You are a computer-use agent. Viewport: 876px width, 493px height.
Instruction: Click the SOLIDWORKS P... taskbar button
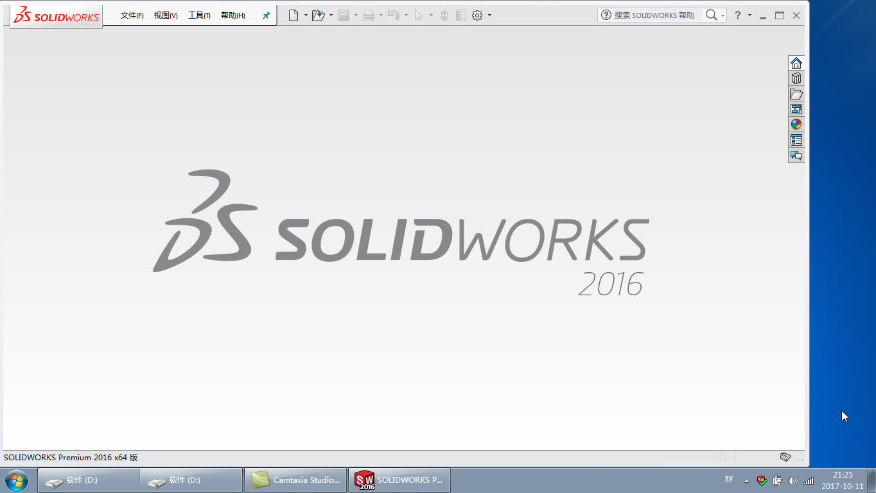coord(399,480)
